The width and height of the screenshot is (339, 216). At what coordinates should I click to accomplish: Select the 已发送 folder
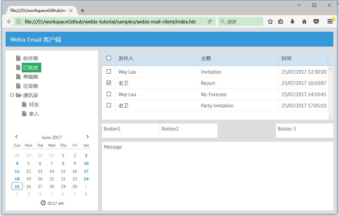[31, 68]
